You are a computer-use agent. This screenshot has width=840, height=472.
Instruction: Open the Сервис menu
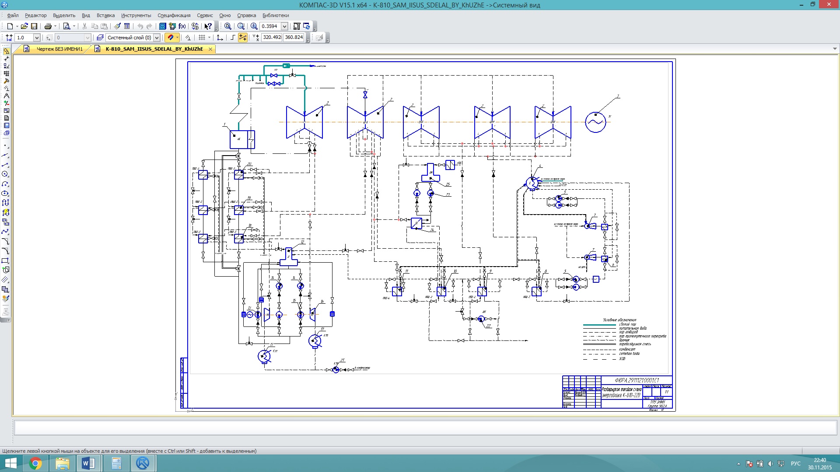point(205,15)
